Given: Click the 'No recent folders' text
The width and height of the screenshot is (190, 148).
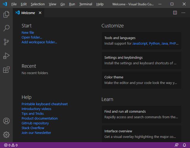Looking at the screenshot, I should coord(35,73).
